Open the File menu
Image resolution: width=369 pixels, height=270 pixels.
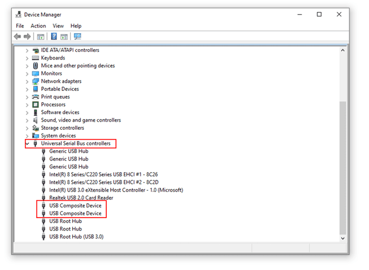20,25
